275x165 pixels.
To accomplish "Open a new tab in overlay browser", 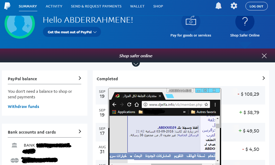I will (x=169, y=96).
